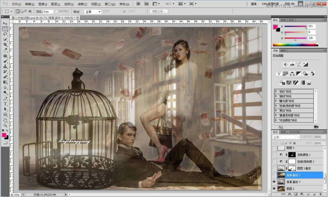
Task: Click the Curves adjustment icon
Action: (299, 65)
